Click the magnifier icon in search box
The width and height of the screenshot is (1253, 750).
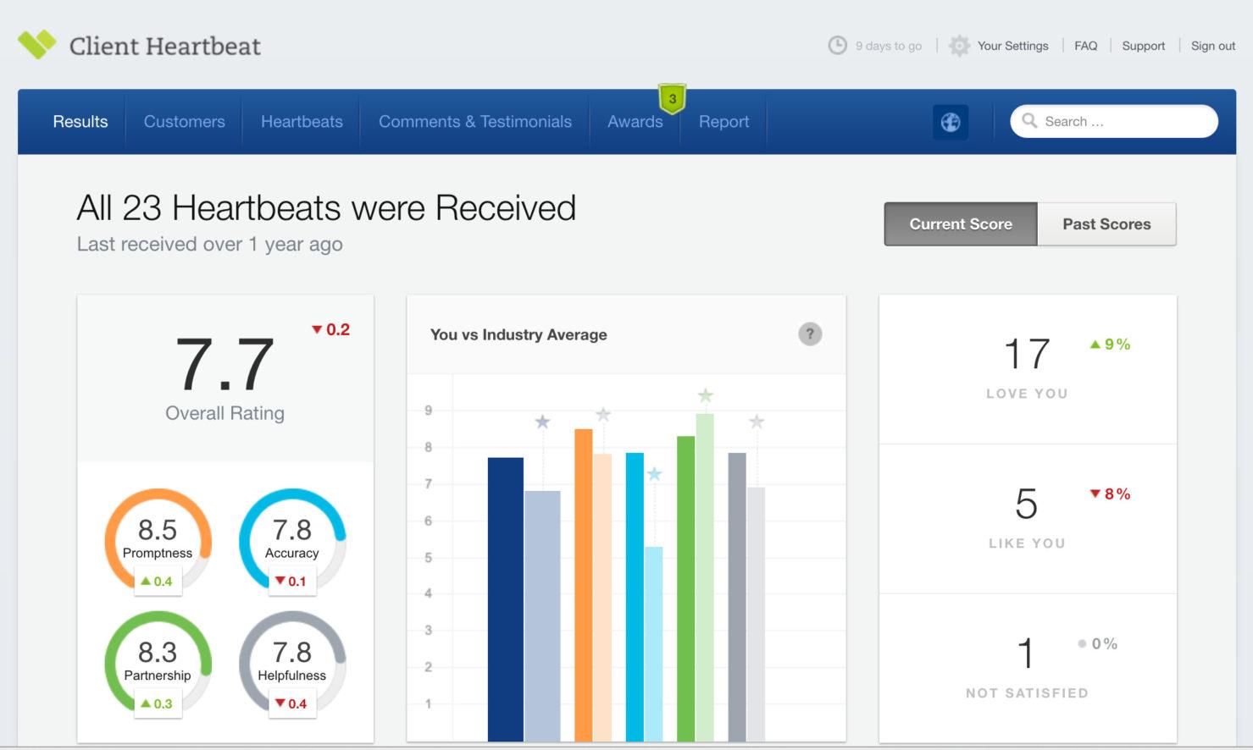[x=1029, y=121]
